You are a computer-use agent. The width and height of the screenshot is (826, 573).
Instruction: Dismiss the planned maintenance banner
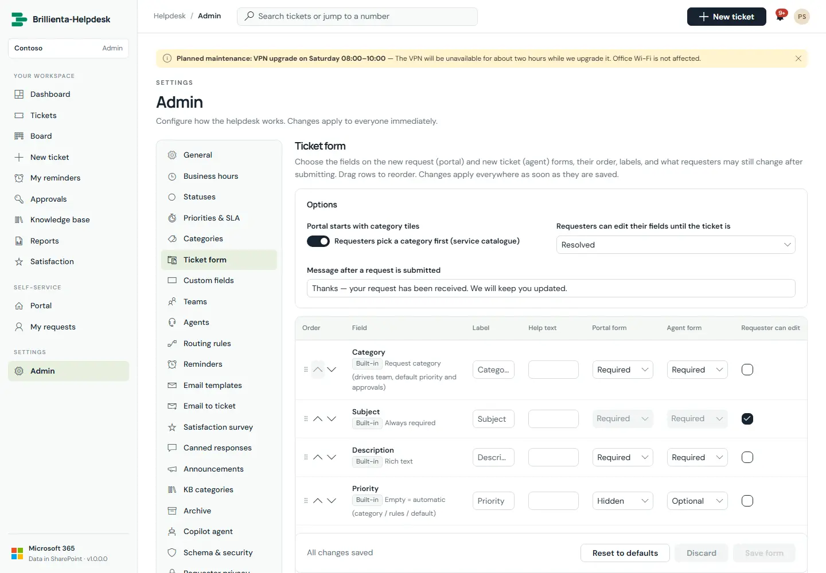[x=798, y=58]
